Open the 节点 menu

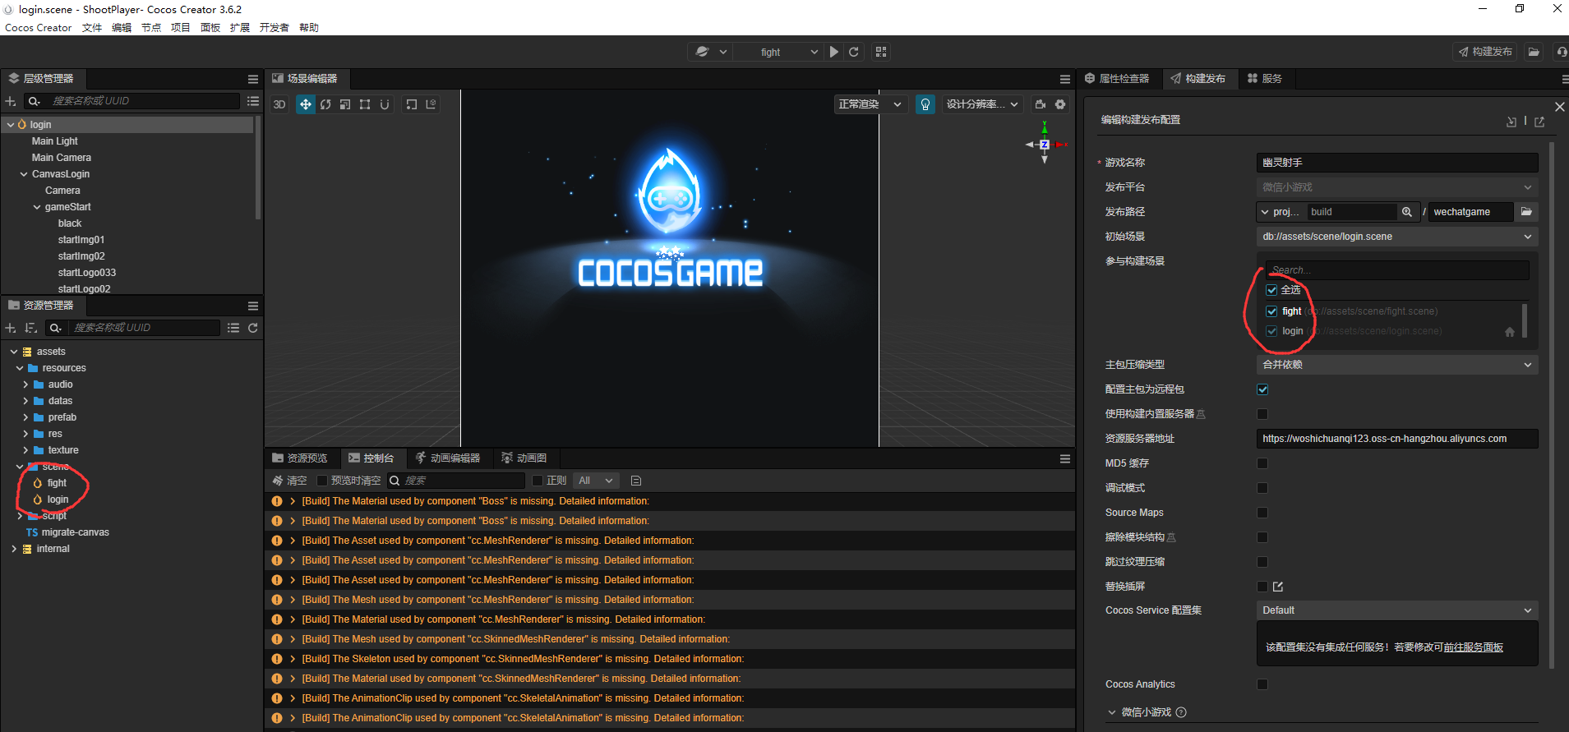click(x=151, y=28)
